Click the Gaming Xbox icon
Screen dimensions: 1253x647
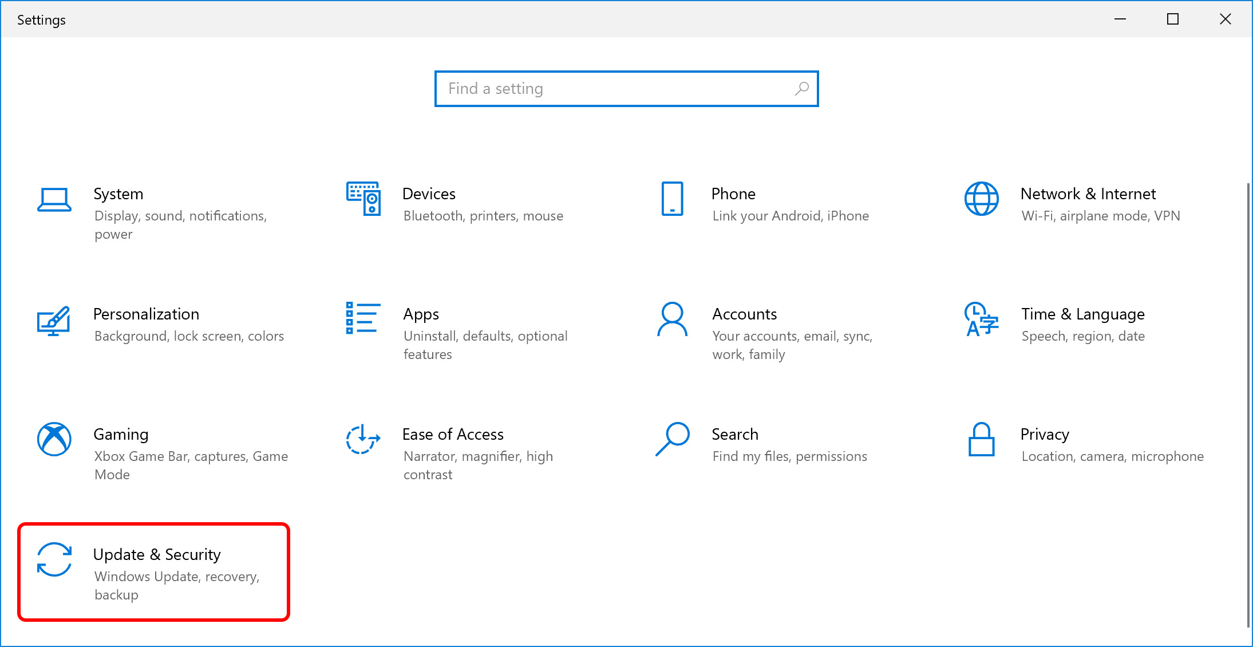[54, 439]
